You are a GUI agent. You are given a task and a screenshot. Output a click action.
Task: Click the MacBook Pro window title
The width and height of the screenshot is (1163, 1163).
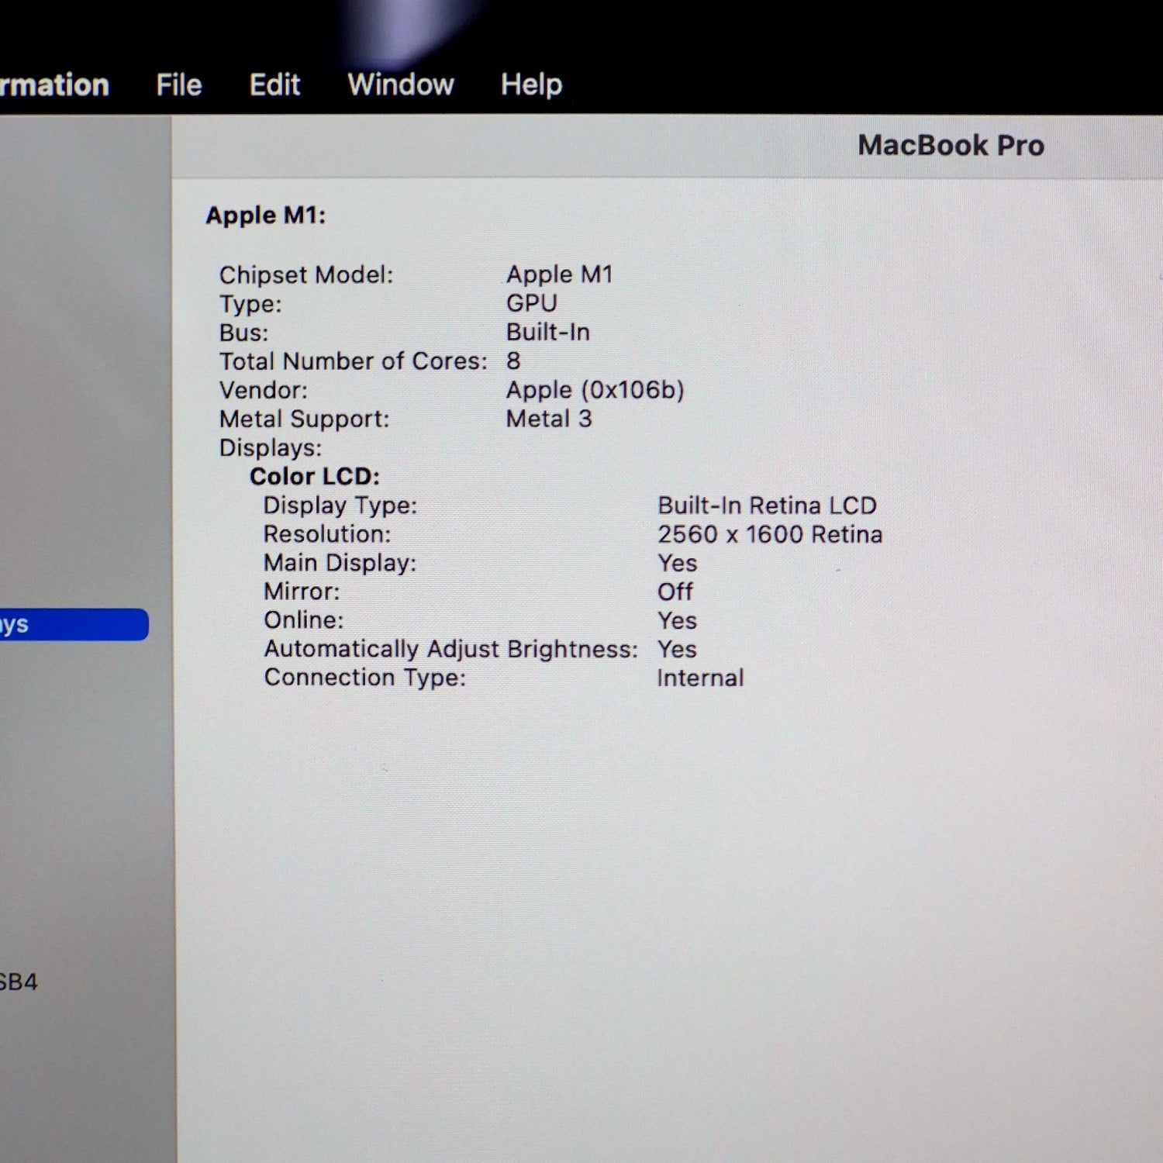951,146
